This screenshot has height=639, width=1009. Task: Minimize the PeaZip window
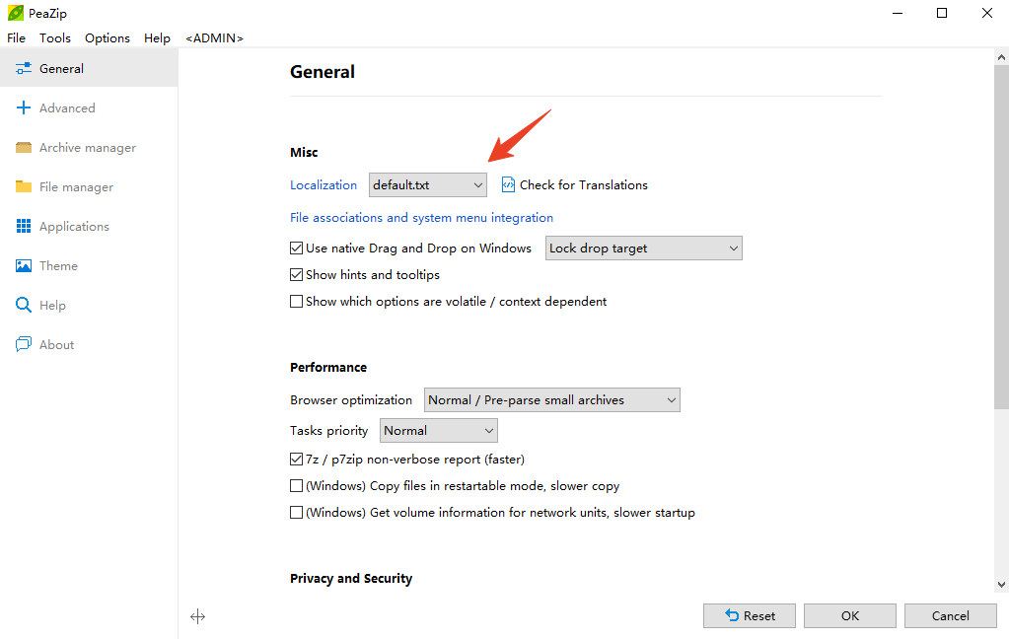[x=898, y=13]
